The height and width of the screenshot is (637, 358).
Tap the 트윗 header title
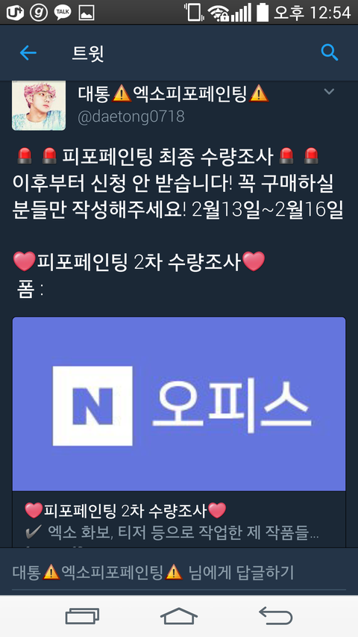point(88,53)
